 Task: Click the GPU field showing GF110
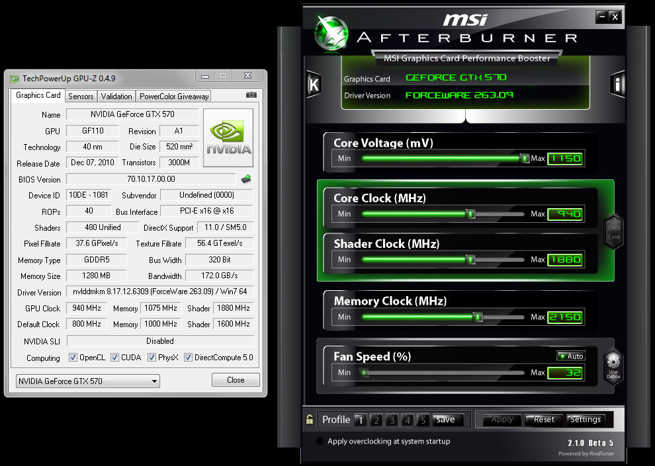[x=93, y=131]
